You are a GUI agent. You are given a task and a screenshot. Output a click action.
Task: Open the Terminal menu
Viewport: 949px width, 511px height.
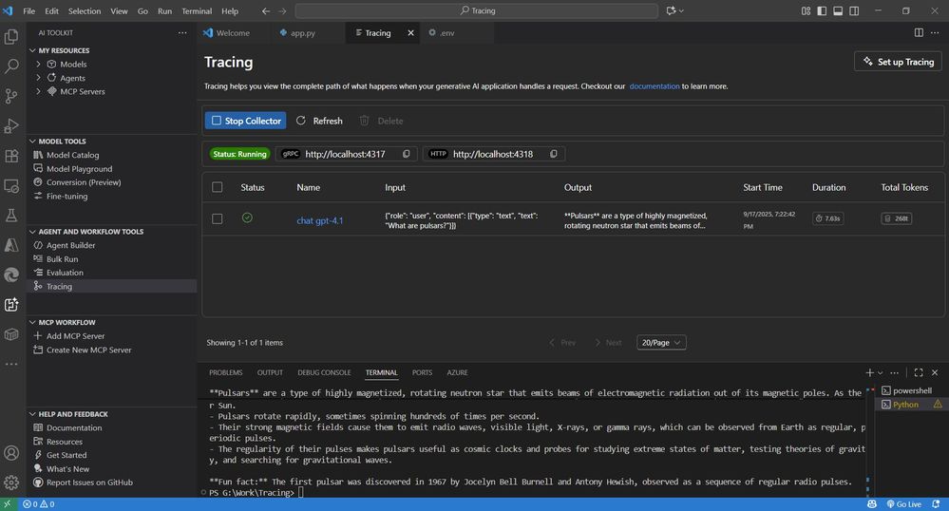(x=197, y=10)
